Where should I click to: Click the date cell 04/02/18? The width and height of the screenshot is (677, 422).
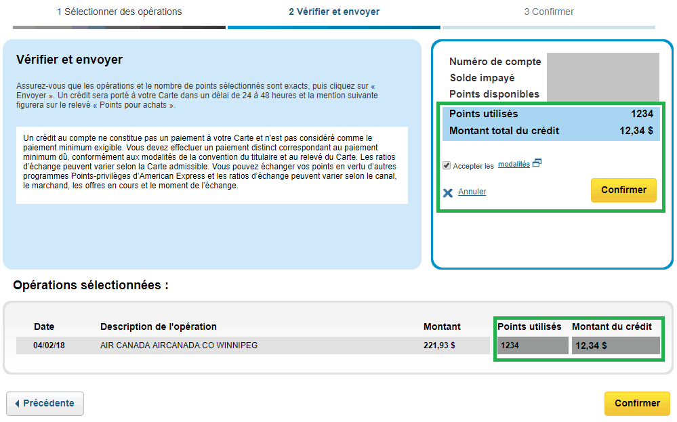pyautogui.click(x=44, y=345)
